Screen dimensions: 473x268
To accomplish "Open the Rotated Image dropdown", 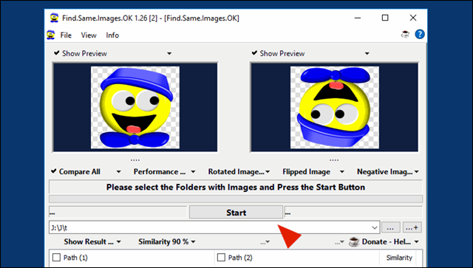I will 239,171.
